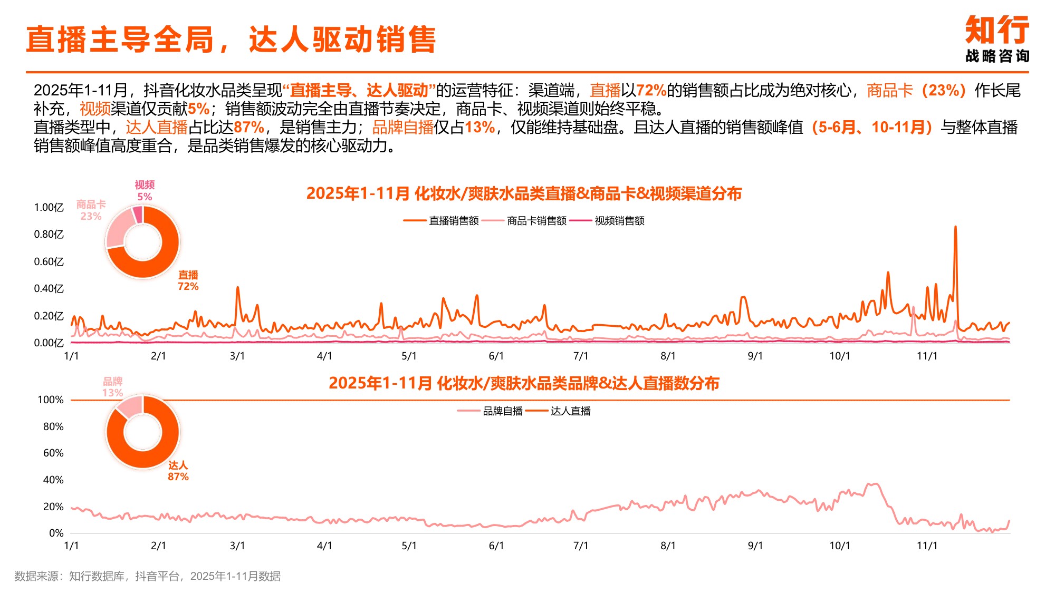Image resolution: width=1055 pixels, height=593 pixels.
Task: Click the 0.20亿 y-axis label
Action: click(49, 316)
